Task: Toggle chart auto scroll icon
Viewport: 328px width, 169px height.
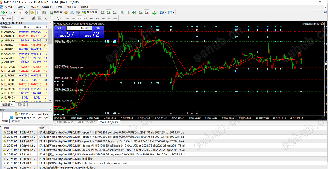Action: pos(141,12)
